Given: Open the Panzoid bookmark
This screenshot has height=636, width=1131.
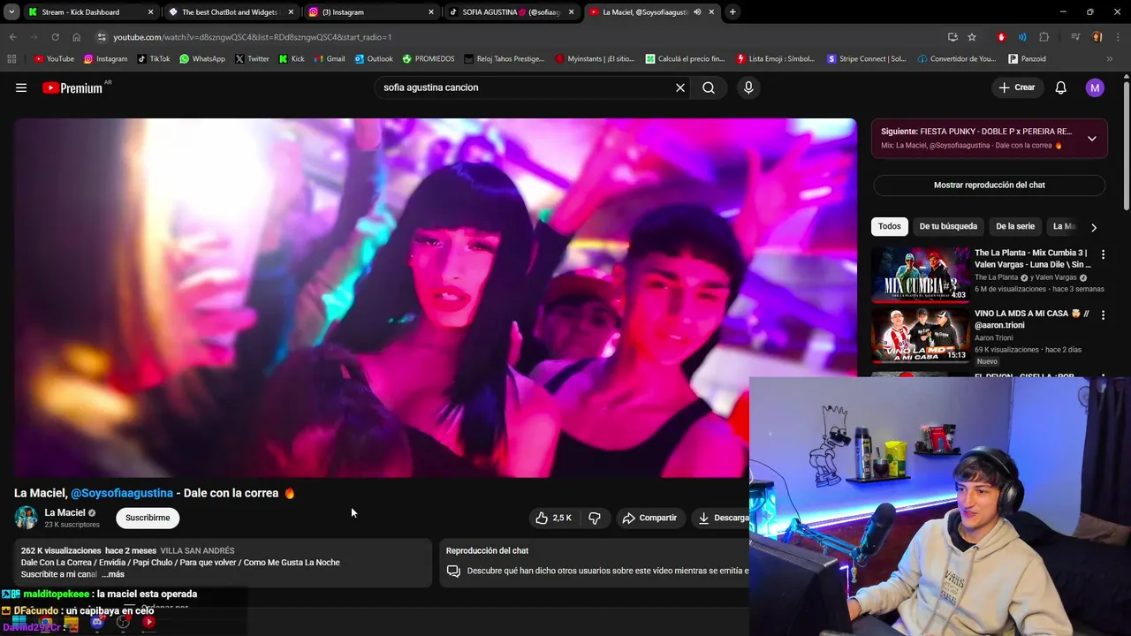Looking at the screenshot, I should click(x=1027, y=59).
